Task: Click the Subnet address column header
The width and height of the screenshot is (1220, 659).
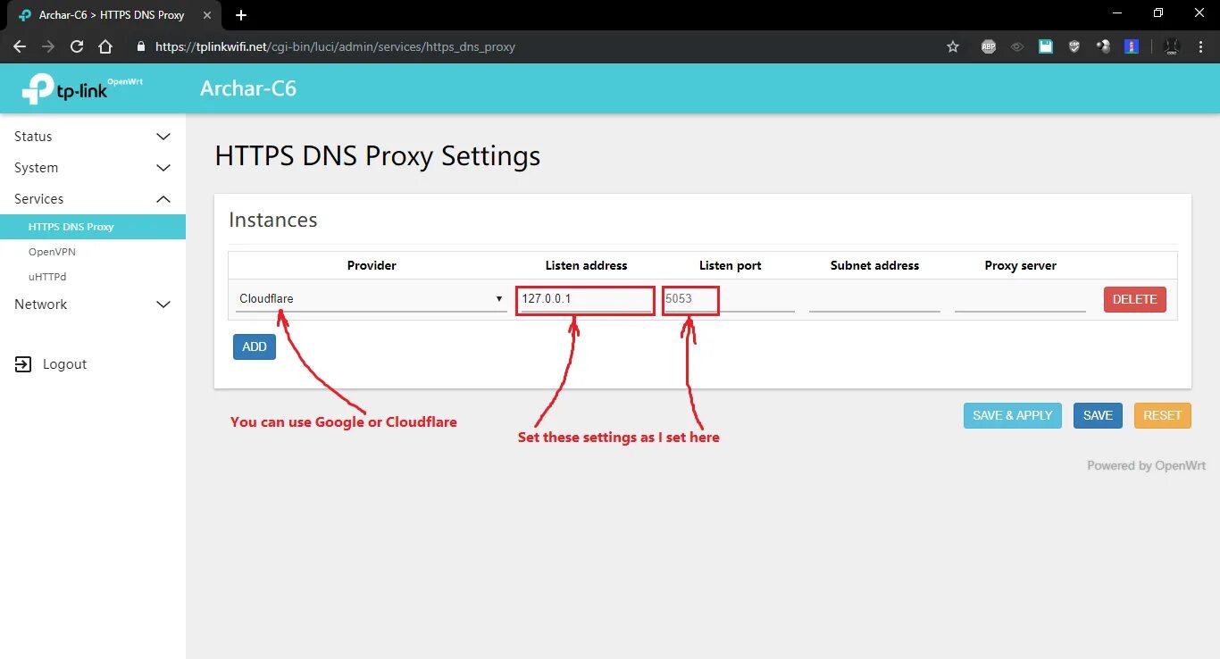Action: click(x=874, y=265)
